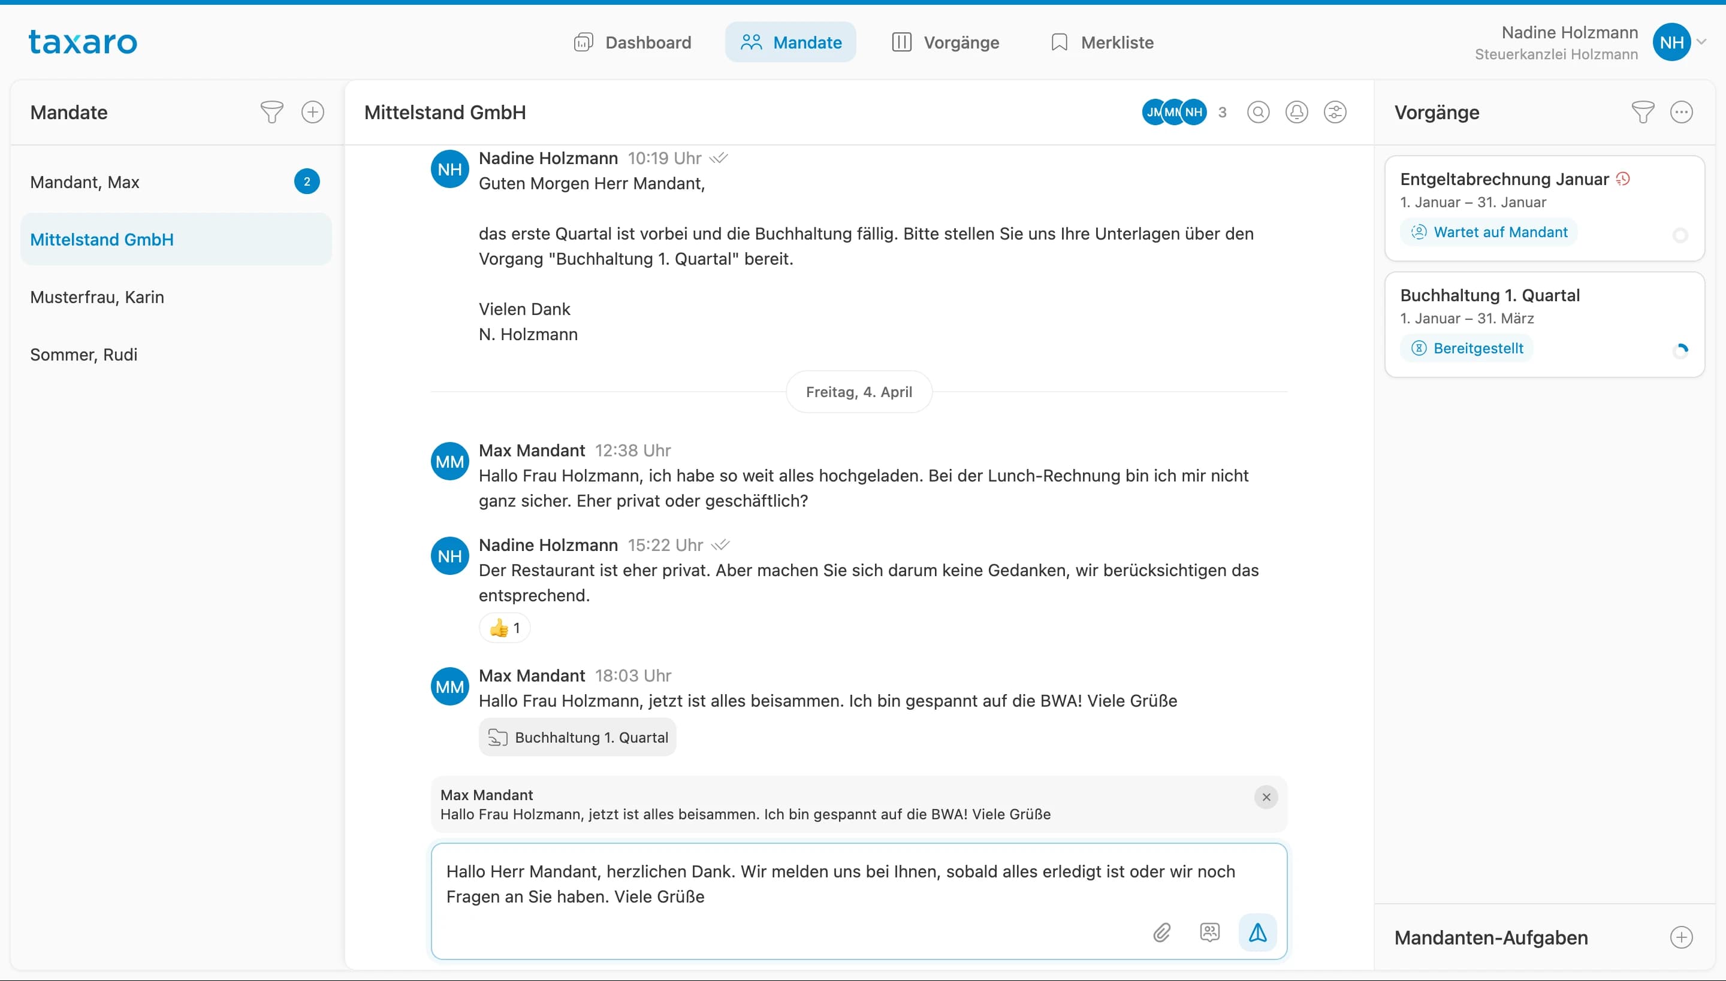Select Mandant, Max in the list
This screenshot has height=981, width=1726.
point(176,182)
